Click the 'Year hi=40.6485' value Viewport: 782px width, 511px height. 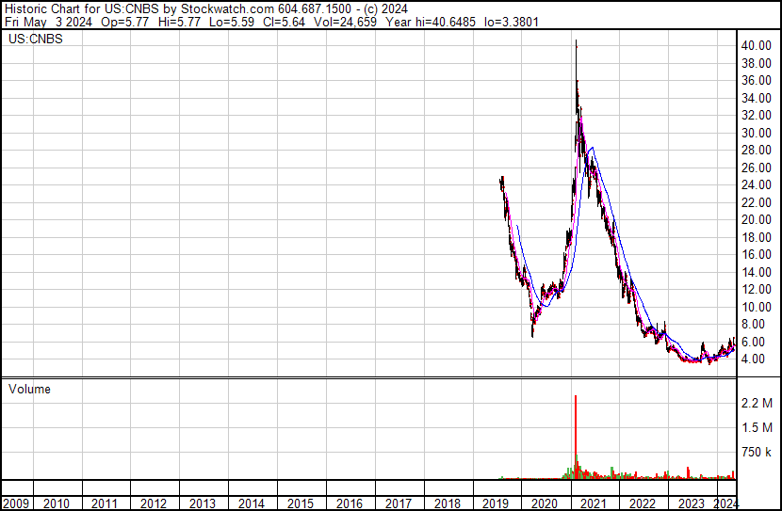[431, 22]
